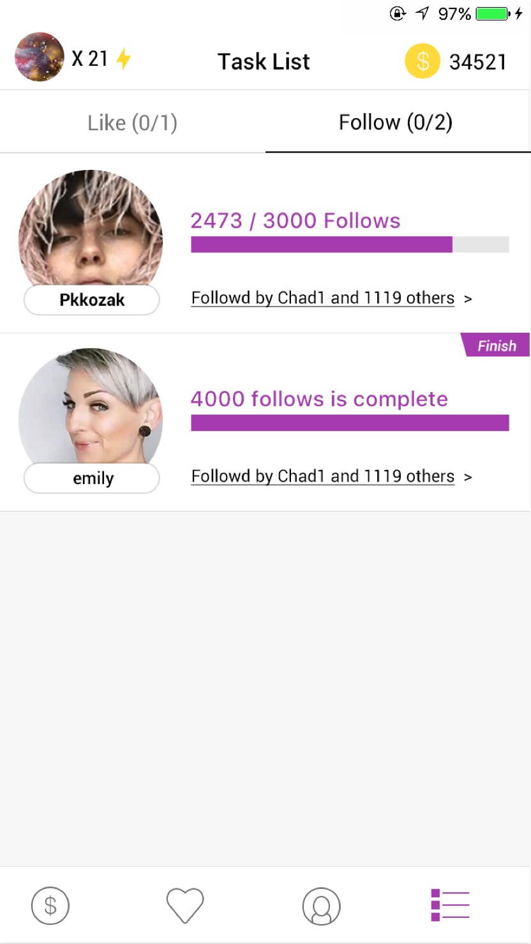Open Pkkozak's "Followd by Chad1" link

(x=322, y=298)
